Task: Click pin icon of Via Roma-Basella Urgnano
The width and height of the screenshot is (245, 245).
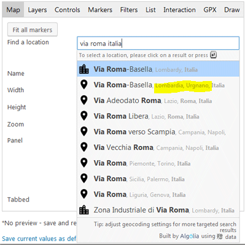Action: coord(84,85)
